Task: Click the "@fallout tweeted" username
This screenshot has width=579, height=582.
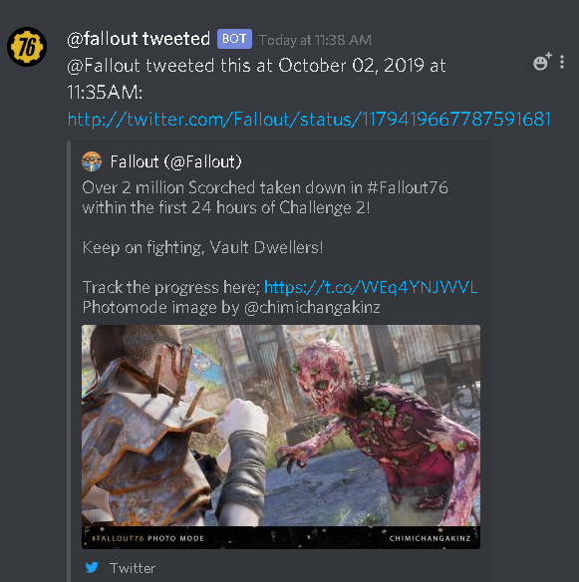Action: [139, 39]
